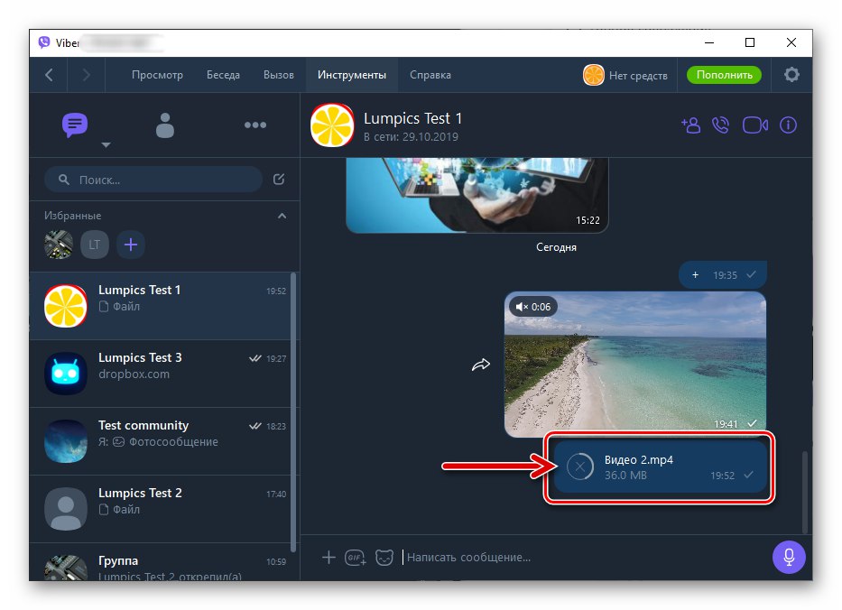Open the Справка menu
The image size is (842, 610).
430,75
